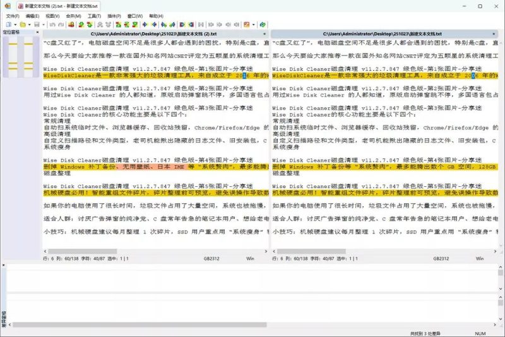Click left pane header path 新建文本文档 (2).txt
Viewport: 505px width, 337px height.
[x=153, y=33]
